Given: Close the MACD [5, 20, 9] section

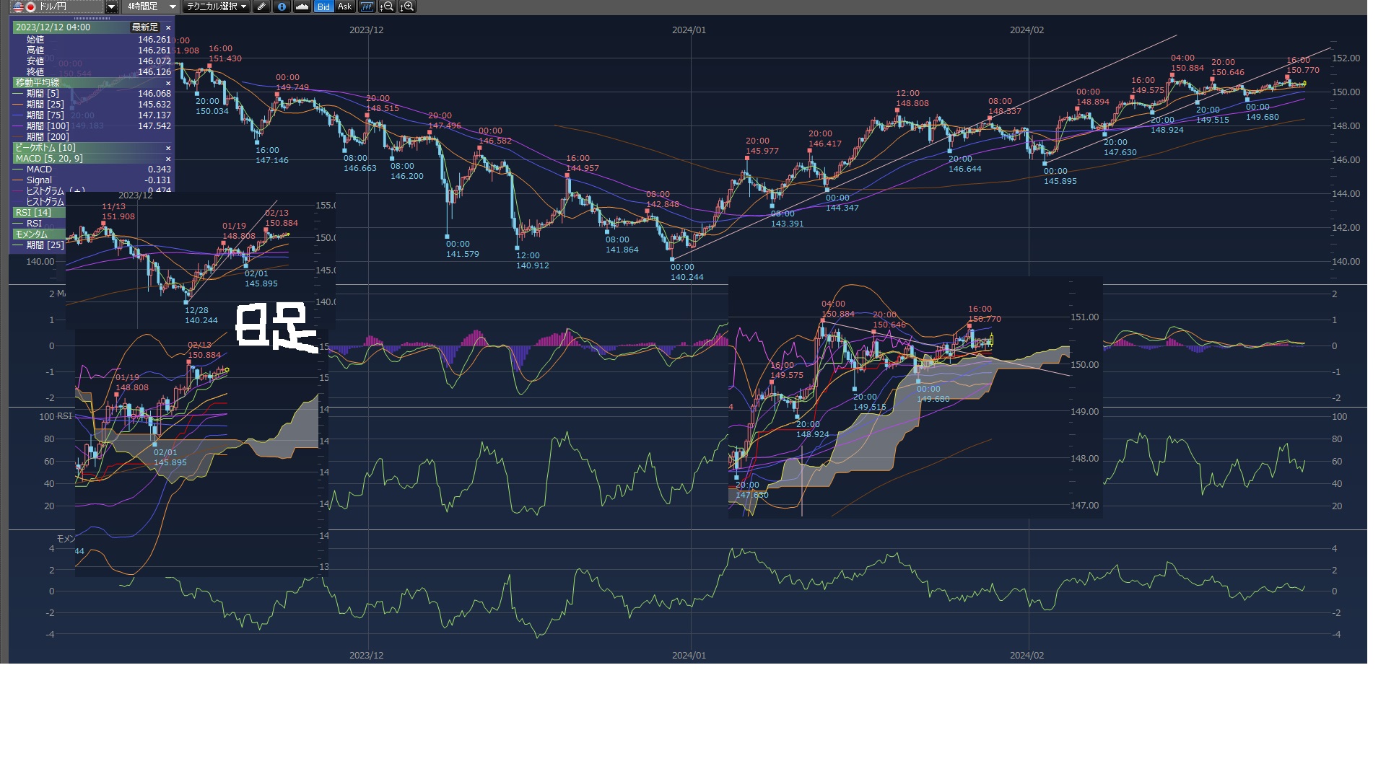Looking at the screenshot, I should [x=168, y=159].
